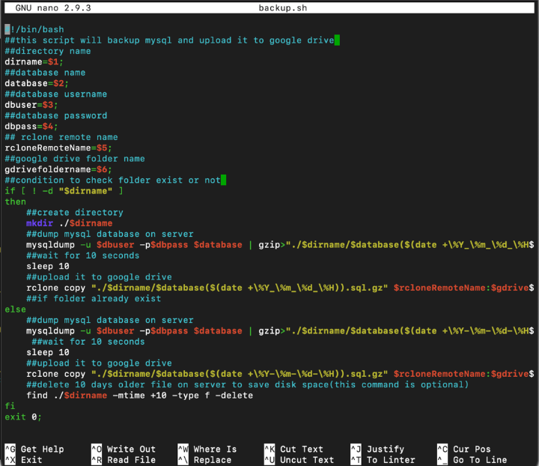The height and width of the screenshot is (466, 539).
Task: Click the line 'gdrivefoldername=$6;'
Action: click(58, 169)
